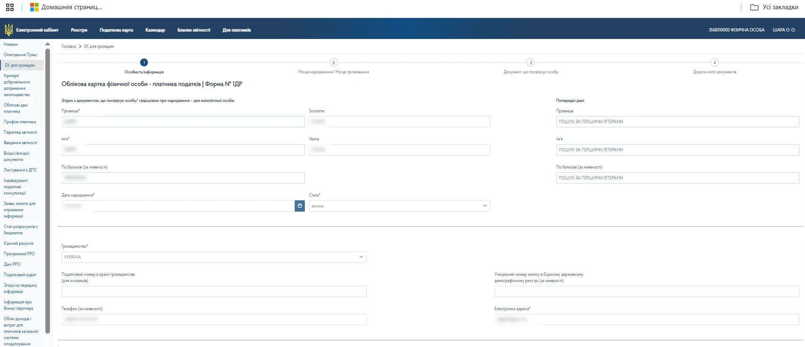Focus previous Прізвище search field

[x=678, y=122]
